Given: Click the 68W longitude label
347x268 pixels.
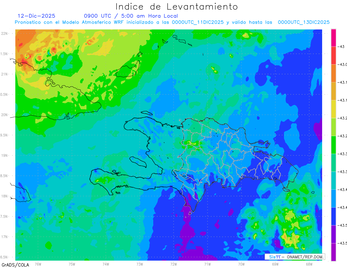Looking at the screenshot, I should click(309, 264).
